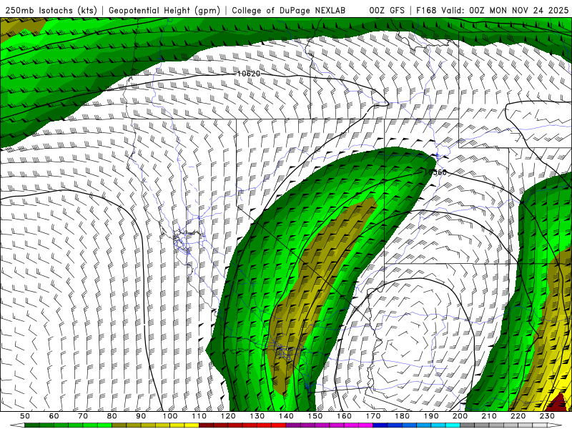
Task: Click the 'Geopotential Height (gpm)' title text
Action: coord(164,11)
